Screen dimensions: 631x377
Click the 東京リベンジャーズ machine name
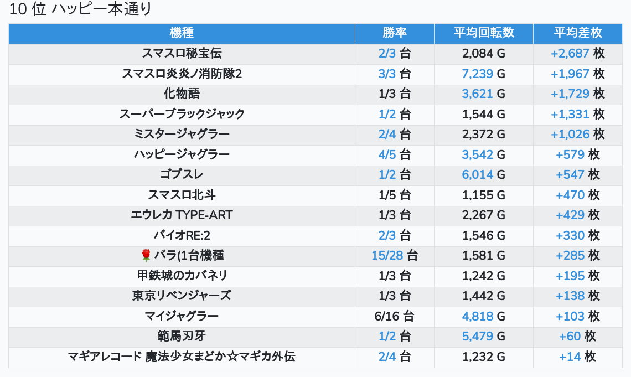click(x=182, y=296)
